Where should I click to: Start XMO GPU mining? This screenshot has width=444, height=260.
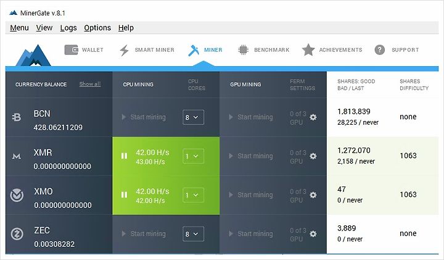coord(250,195)
